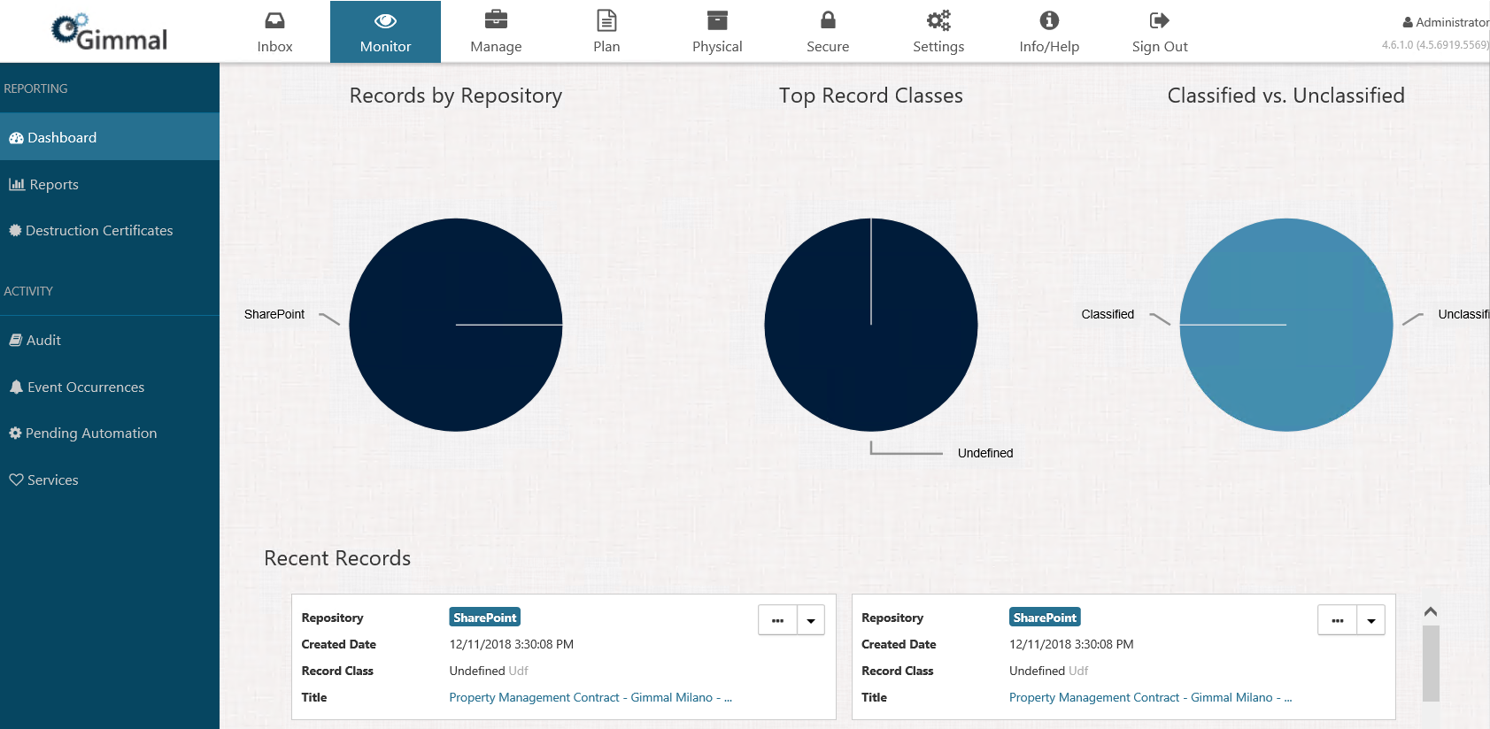Open Destruction Certificates in sidebar

tap(99, 231)
